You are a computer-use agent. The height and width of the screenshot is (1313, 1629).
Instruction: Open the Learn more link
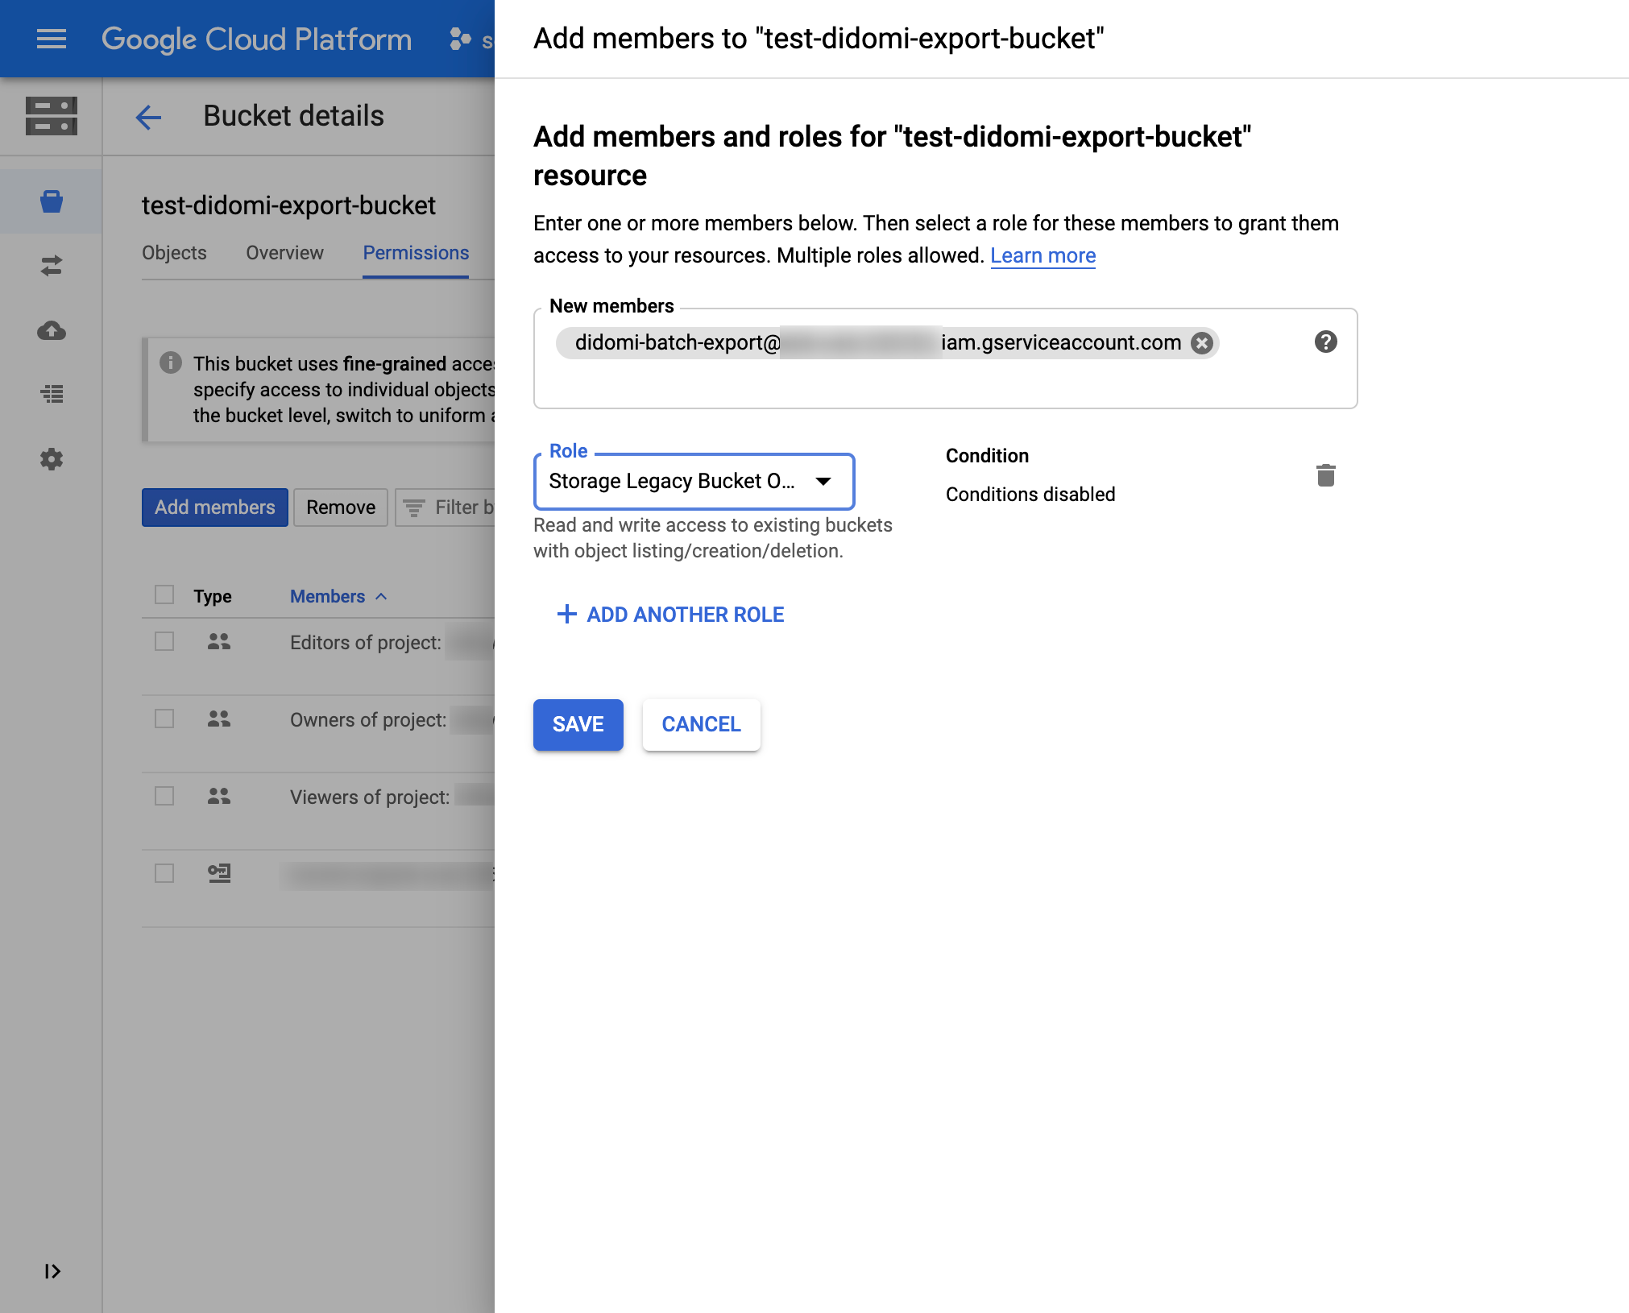(1043, 255)
